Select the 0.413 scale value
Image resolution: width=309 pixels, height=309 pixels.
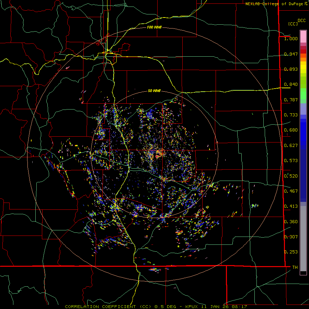coord(291,206)
